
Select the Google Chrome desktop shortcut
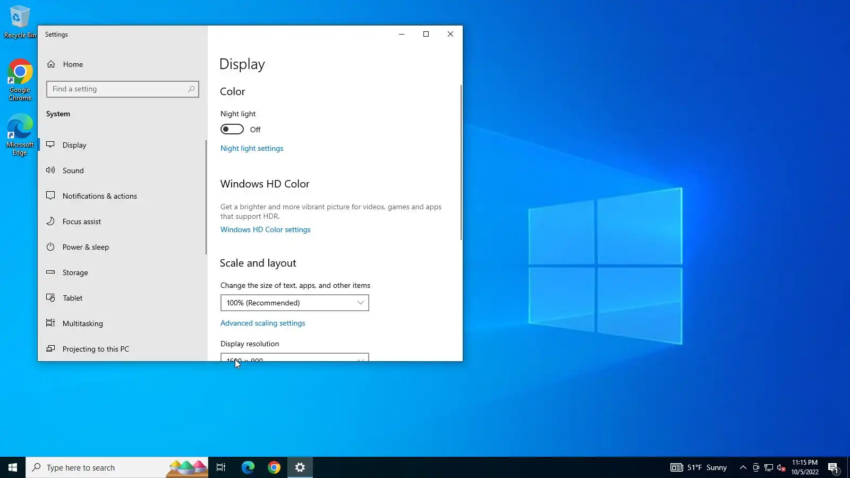coord(20,80)
